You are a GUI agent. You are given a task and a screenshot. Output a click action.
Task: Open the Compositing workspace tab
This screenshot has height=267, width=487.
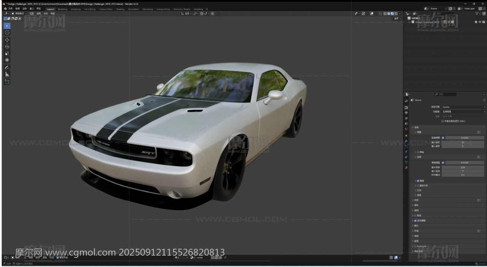coord(163,9)
